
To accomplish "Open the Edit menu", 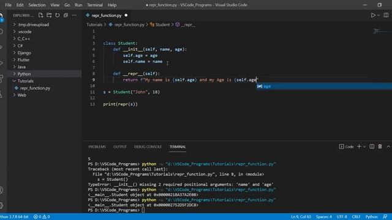I will 20,5.
